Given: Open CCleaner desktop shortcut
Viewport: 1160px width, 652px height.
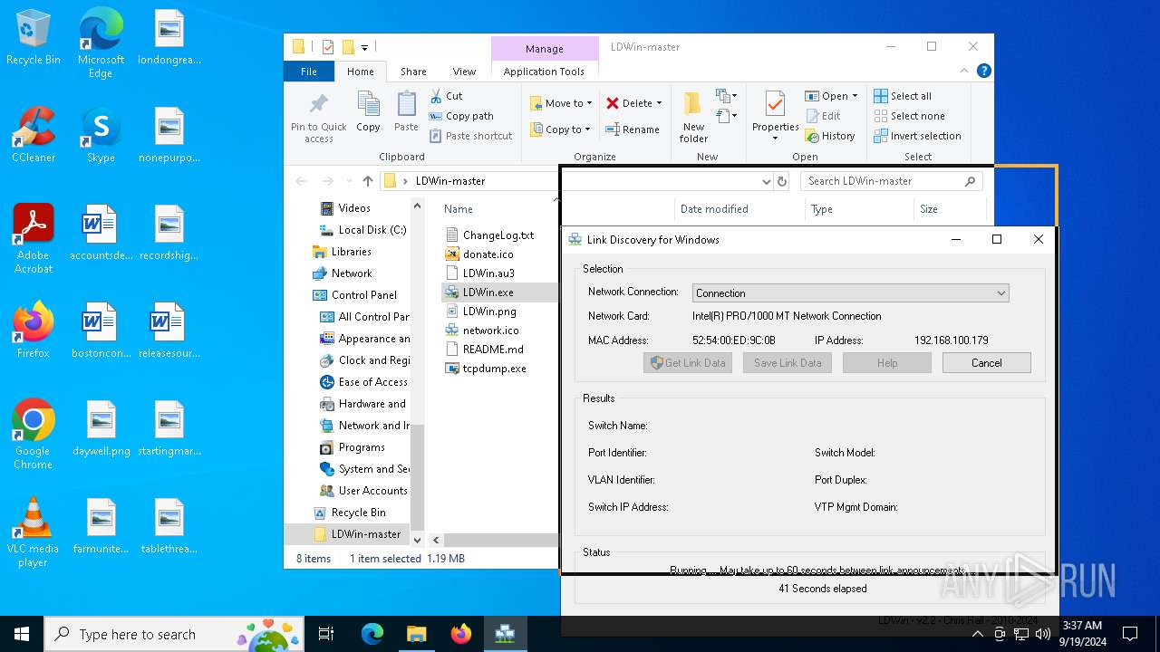Looking at the screenshot, I should (34, 136).
